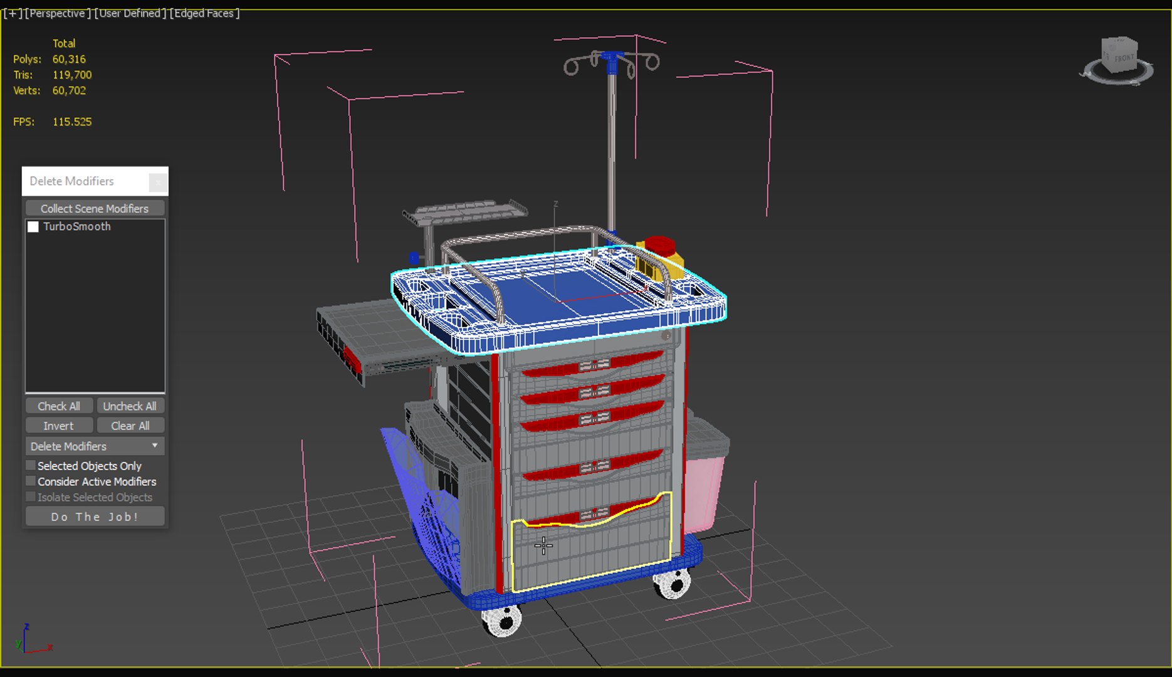Click the Verts value 60,702
Image resolution: width=1172 pixels, height=677 pixels.
click(69, 90)
